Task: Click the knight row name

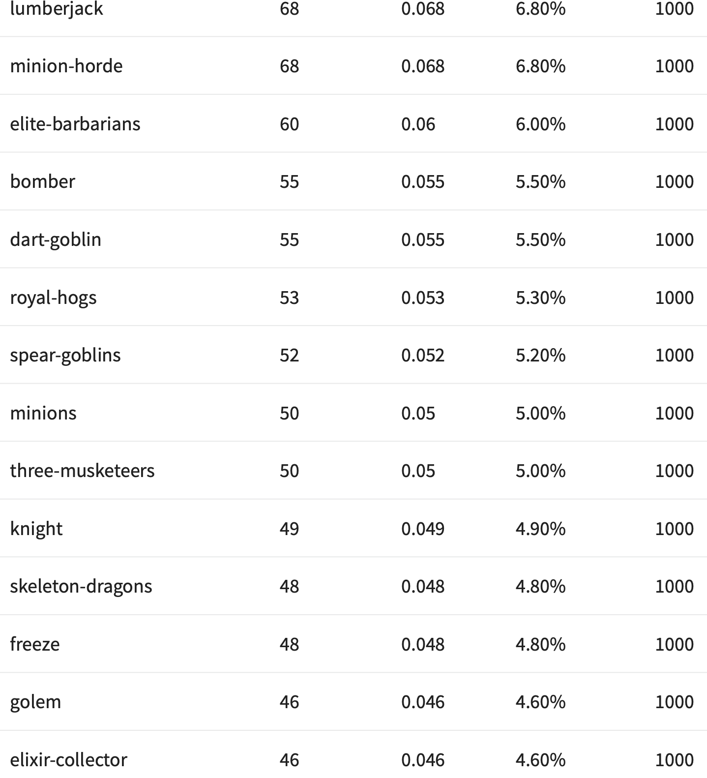Action: [x=36, y=529]
